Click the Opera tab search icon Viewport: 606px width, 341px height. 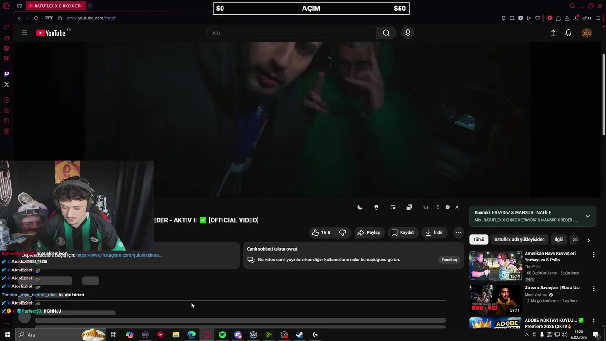click(572, 6)
